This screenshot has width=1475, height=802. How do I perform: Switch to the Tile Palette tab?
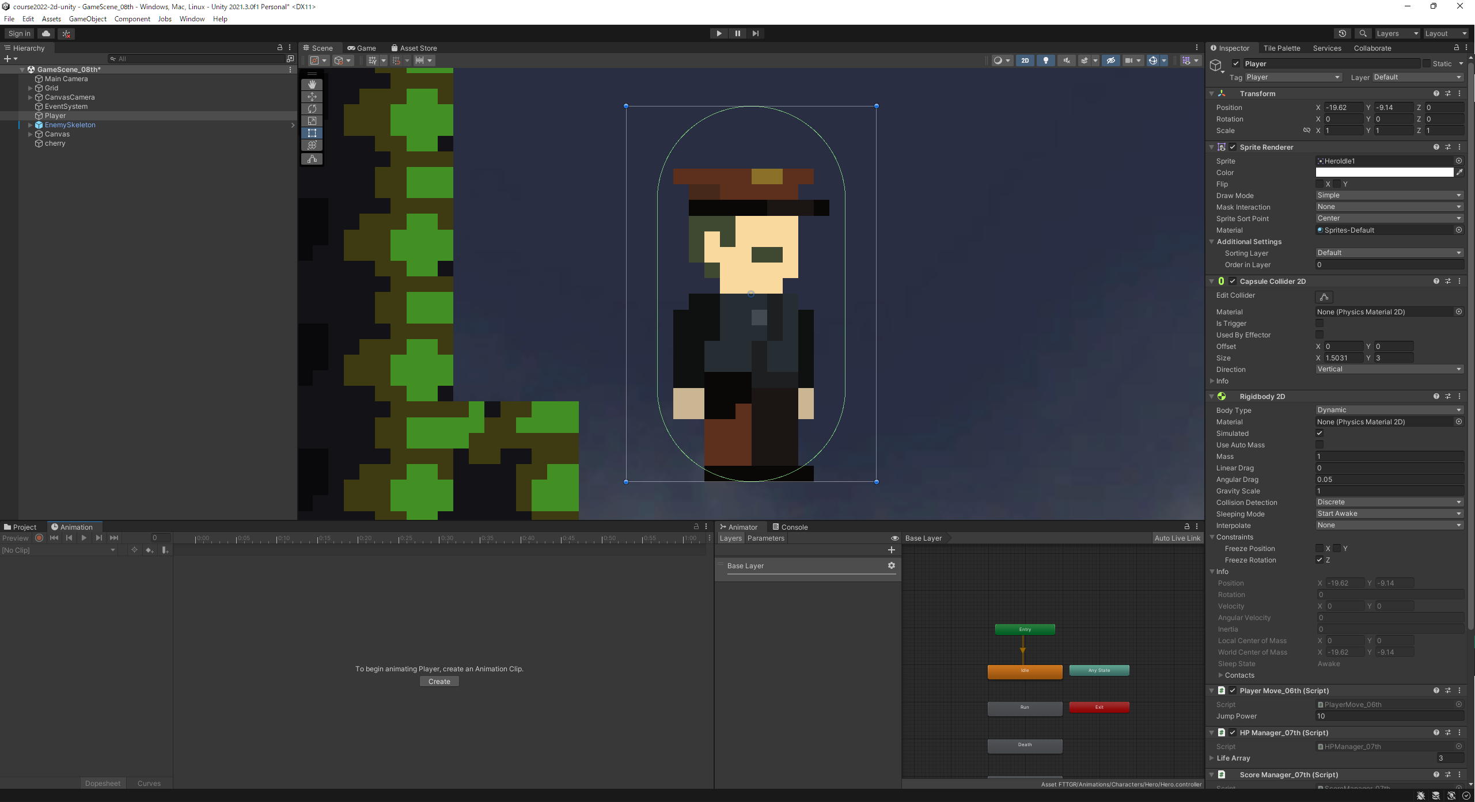tap(1281, 48)
